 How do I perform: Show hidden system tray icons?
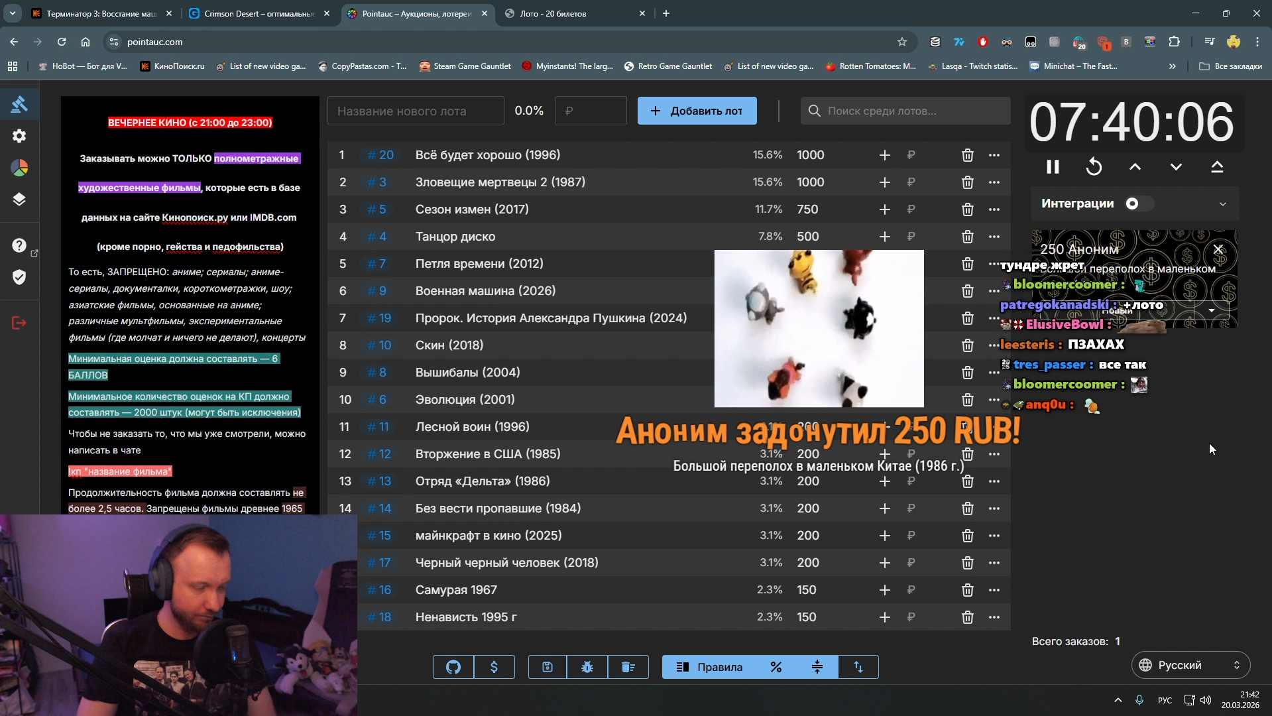pos(1118,700)
